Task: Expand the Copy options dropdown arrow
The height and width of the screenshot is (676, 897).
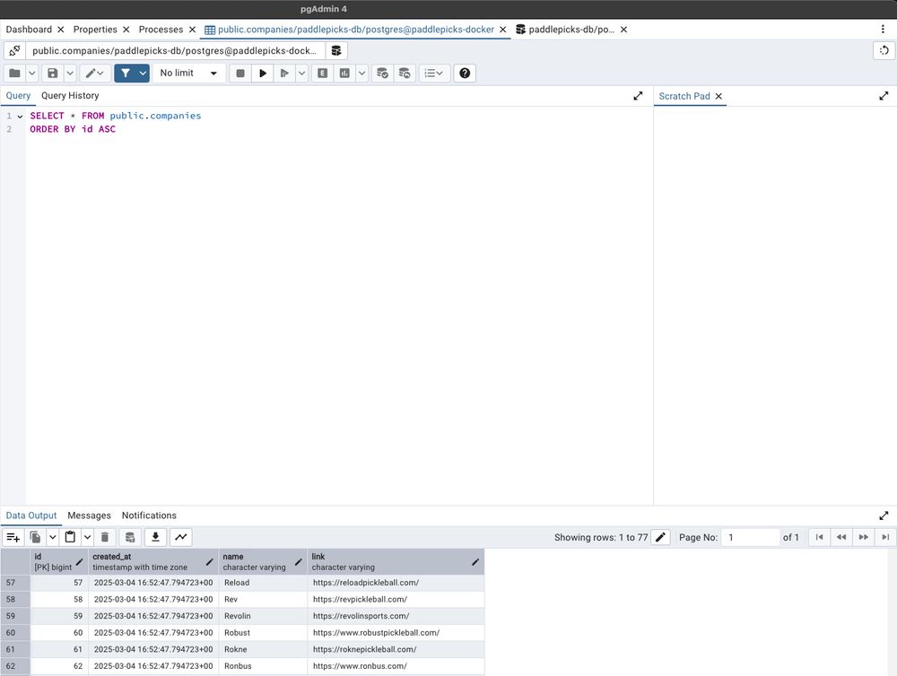Action: [x=52, y=537]
